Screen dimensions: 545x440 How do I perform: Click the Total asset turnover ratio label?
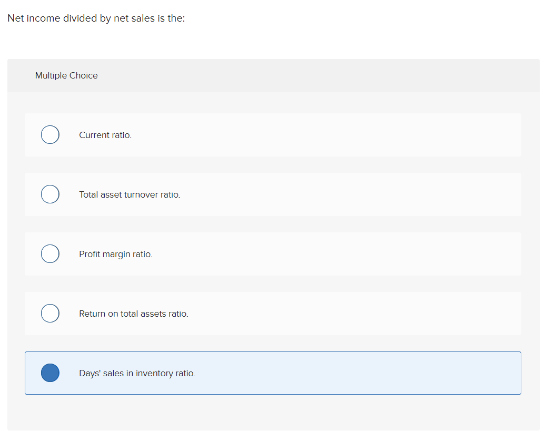click(130, 194)
